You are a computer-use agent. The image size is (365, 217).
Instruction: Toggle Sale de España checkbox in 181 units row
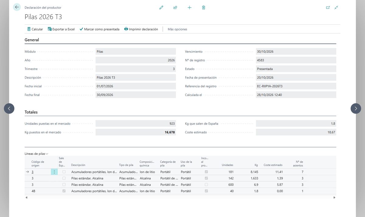64,172
